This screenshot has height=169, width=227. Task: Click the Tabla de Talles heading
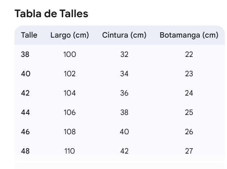(x=51, y=14)
